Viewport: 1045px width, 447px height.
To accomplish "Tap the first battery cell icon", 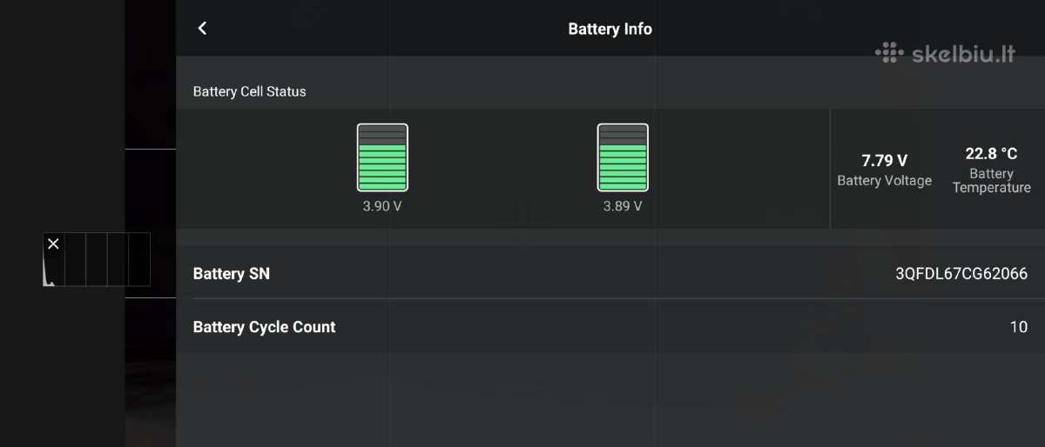I will point(382,157).
